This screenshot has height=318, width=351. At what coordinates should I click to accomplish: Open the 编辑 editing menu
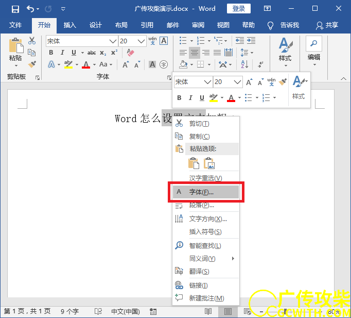tap(314, 51)
